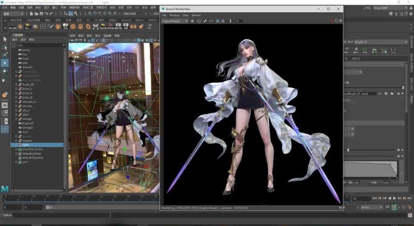Adjust the exposure slider in RenderView
The width and height of the screenshot is (414, 226).
click(x=230, y=21)
